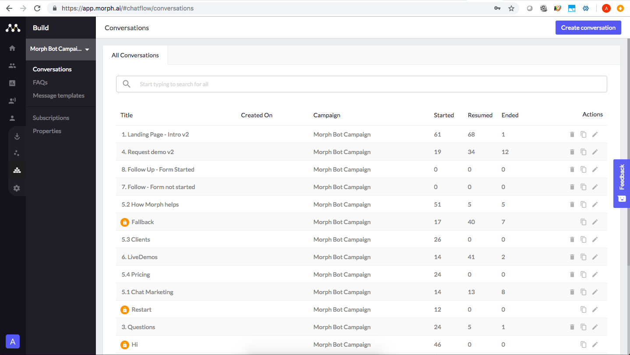Click the Started column header

444,115
